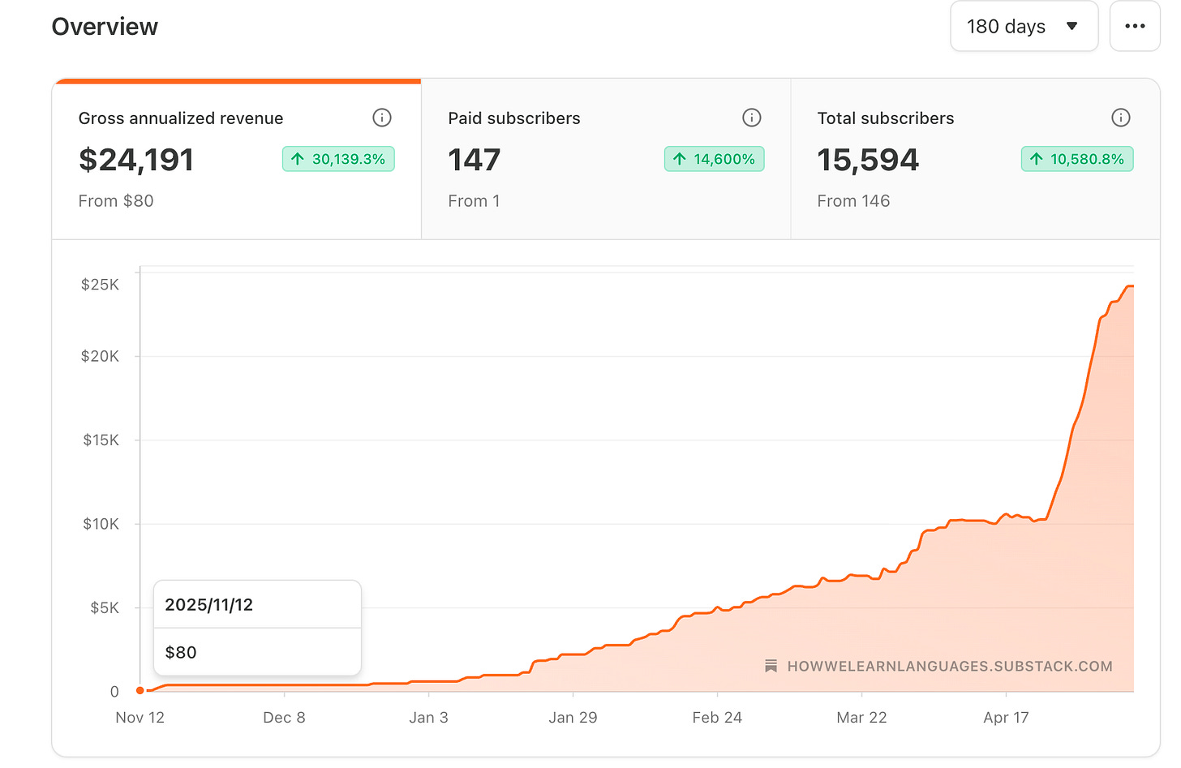Image resolution: width=1181 pixels, height=768 pixels.
Task: Select the Gross annualized revenue tab
Action: point(237,160)
